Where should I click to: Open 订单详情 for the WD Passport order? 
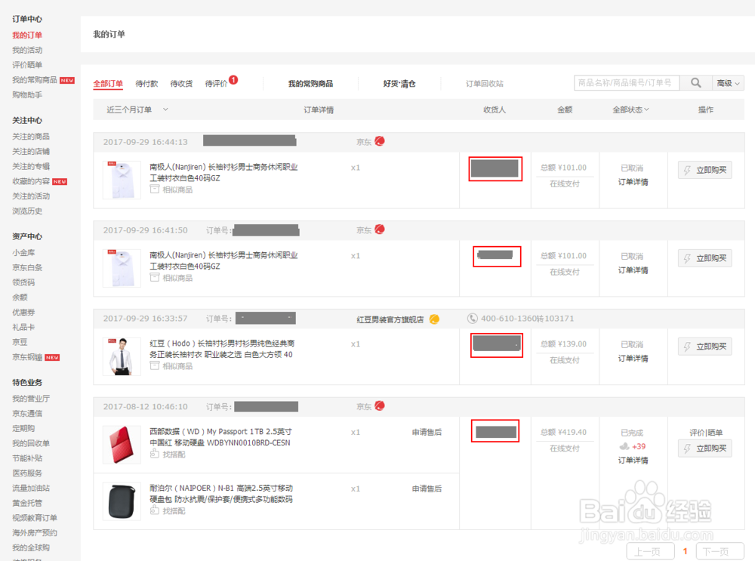(x=633, y=461)
